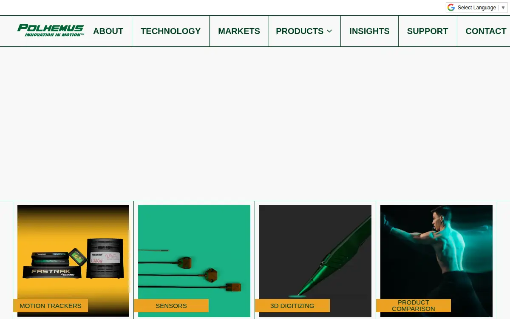Click the boxer product comparison image

[436, 261]
